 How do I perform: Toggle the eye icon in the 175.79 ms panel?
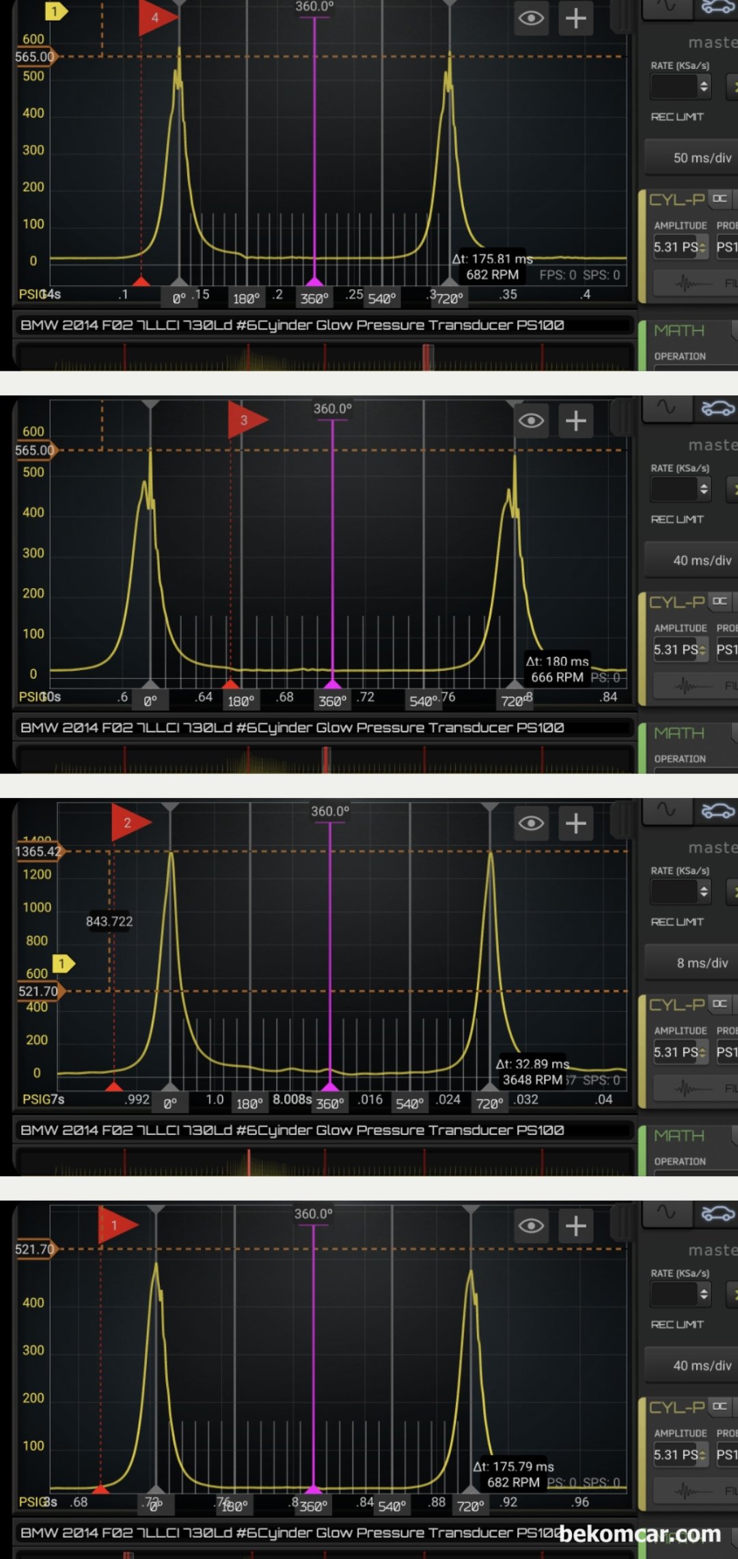tap(532, 1226)
